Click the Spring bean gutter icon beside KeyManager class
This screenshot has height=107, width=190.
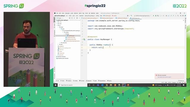click(84, 40)
